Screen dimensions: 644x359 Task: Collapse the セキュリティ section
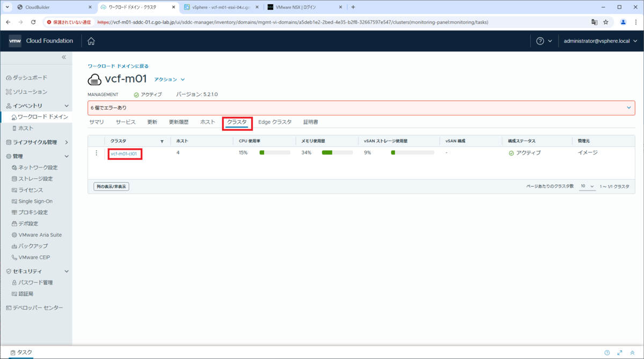coord(67,271)
